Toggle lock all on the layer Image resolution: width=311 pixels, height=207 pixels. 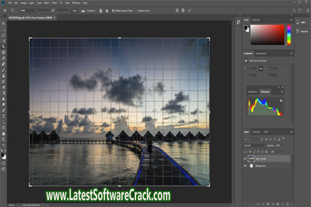[267, 152]
